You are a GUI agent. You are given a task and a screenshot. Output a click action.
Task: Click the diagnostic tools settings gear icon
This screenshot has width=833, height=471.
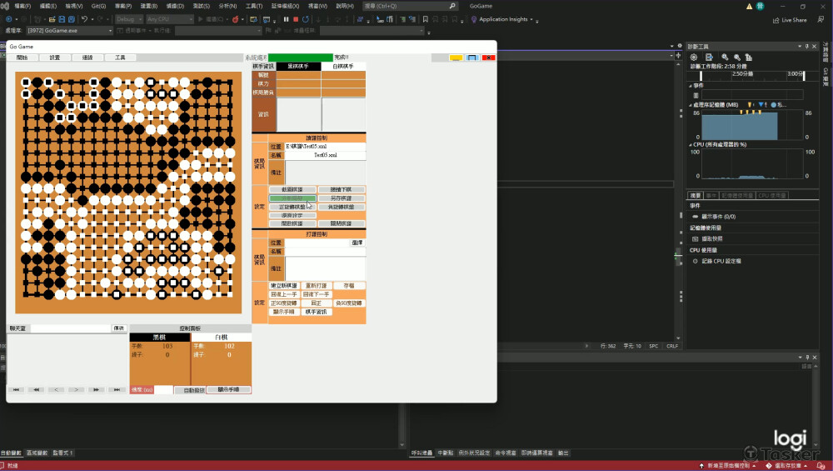pyautogui.click(x=693, y=58)
